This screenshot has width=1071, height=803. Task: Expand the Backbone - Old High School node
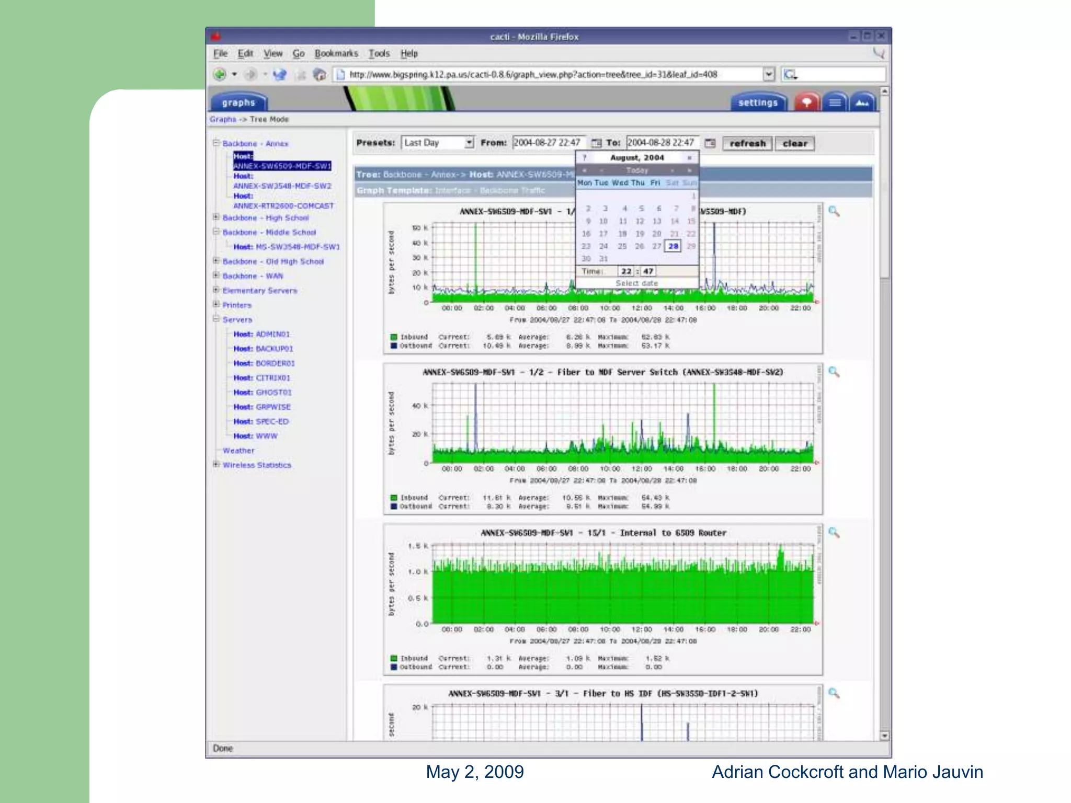(216, 260)
